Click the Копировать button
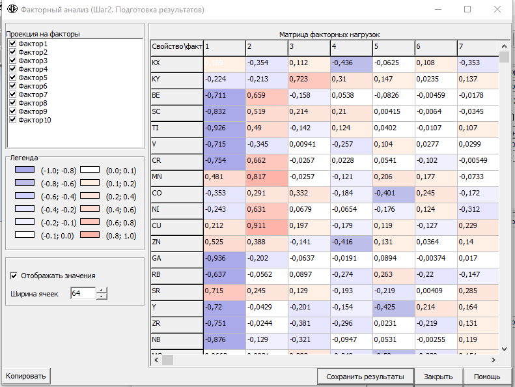The image size is (515, 387). 26,376
